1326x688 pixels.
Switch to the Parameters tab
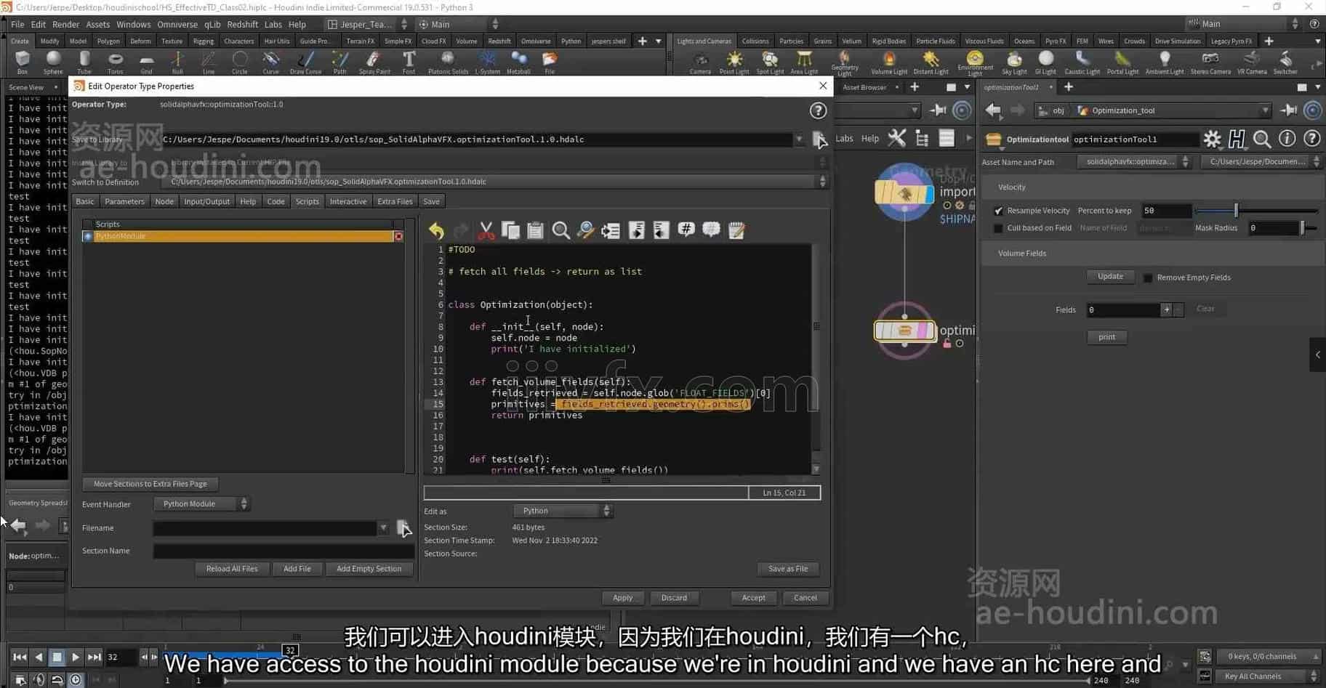[124, 201]
